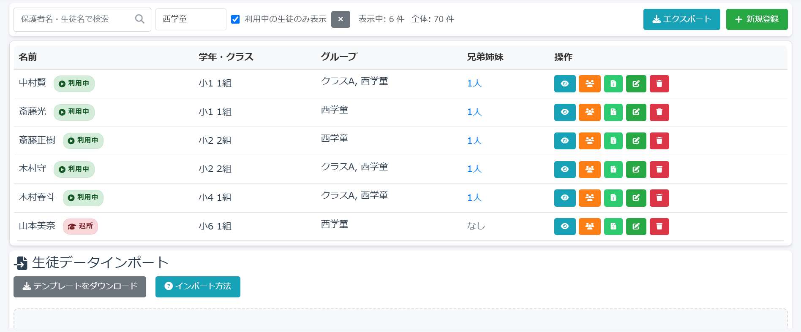Delete 中村賢 with the red trash icon

(x=659, y=84)
